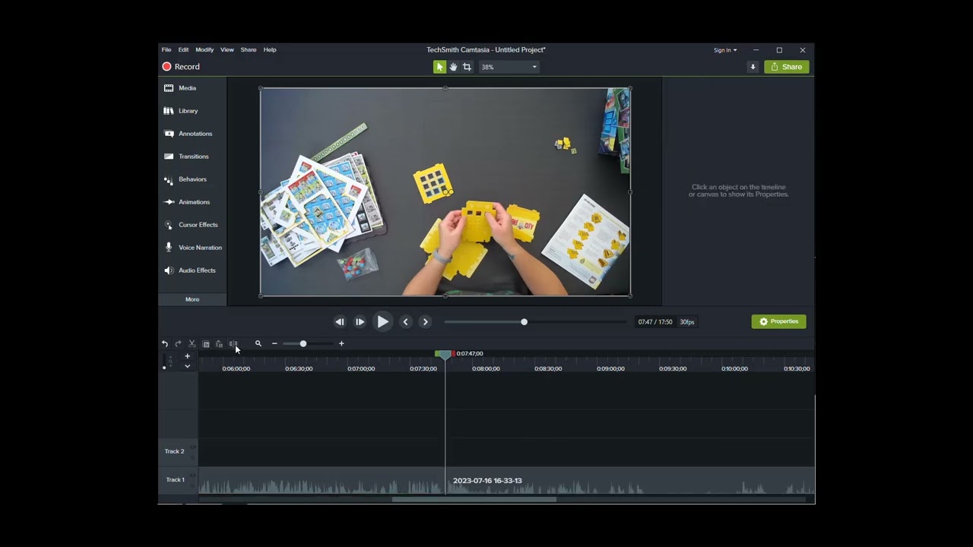Click the horizontal timeline scrollbar
The height and width of the screenshot is (547, 973).
pyautogui.click(x=474, y=499)
